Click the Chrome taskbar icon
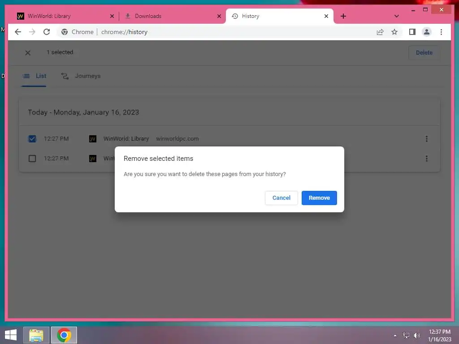 (64, 335)
